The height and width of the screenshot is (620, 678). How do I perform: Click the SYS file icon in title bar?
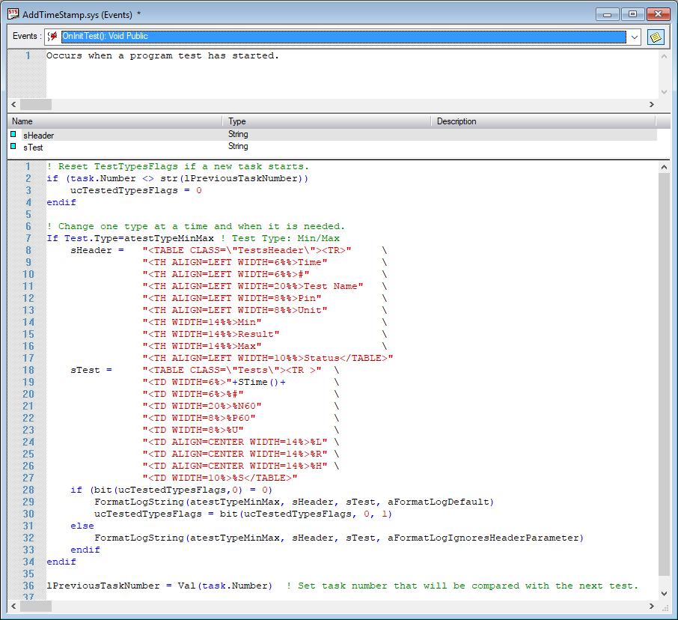click(x=13, y=14)
